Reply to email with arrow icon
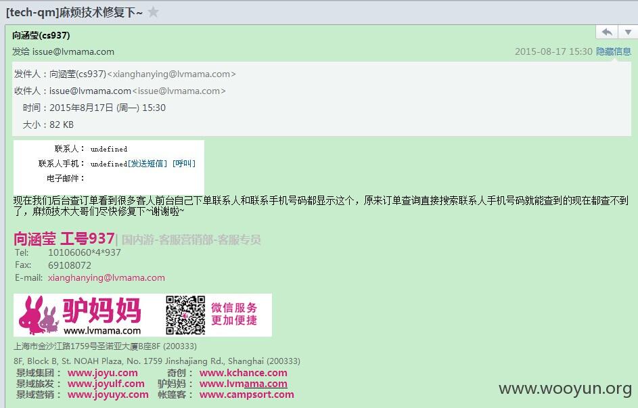This screenshot has width=638, height=408. 607,32
